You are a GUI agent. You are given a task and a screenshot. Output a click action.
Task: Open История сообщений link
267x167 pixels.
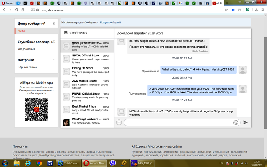tap(110, 22)
